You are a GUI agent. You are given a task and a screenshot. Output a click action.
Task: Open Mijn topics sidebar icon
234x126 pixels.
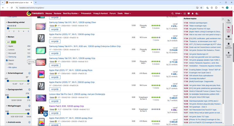point(228,37)
